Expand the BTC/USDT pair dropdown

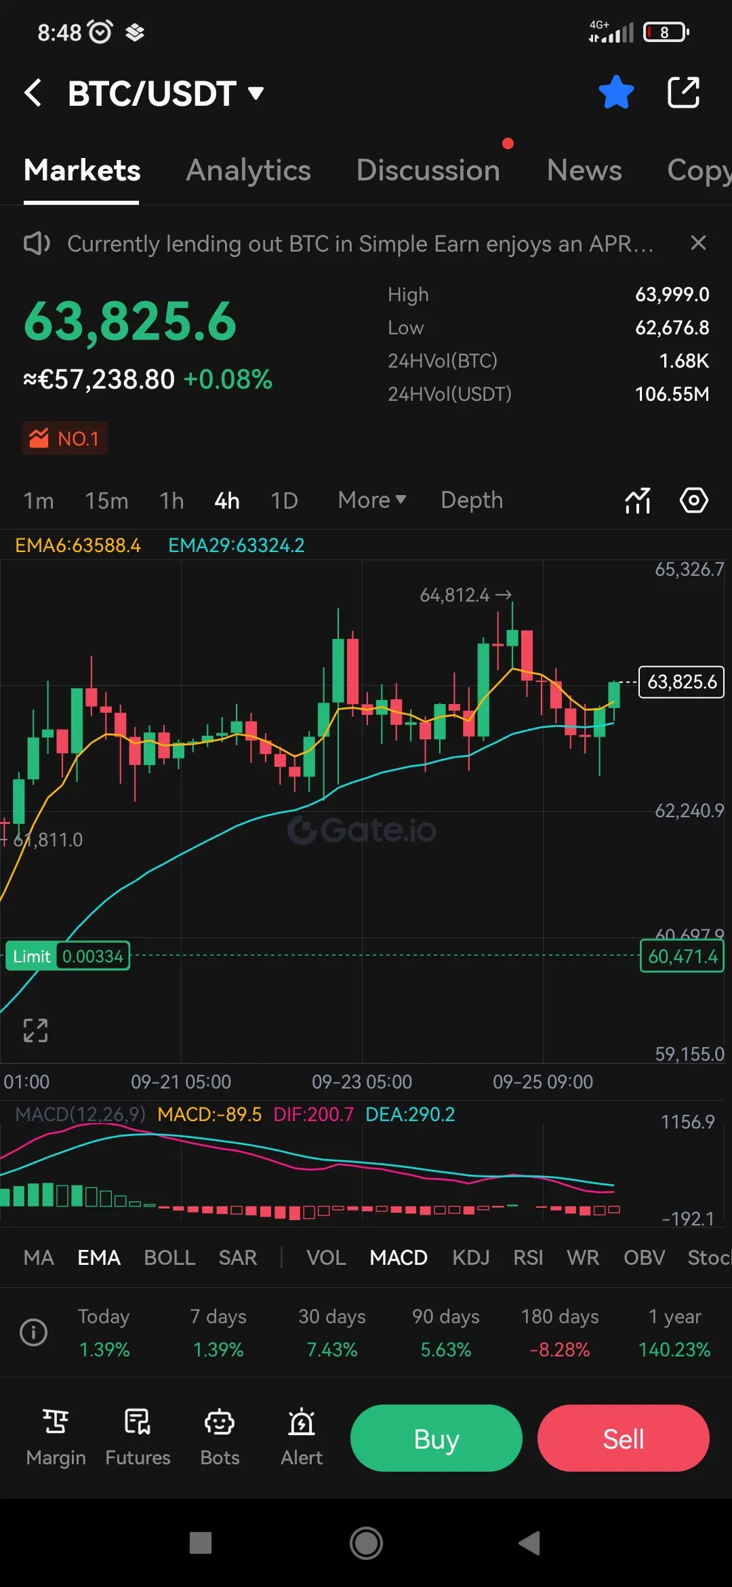[x=166, y=94]
